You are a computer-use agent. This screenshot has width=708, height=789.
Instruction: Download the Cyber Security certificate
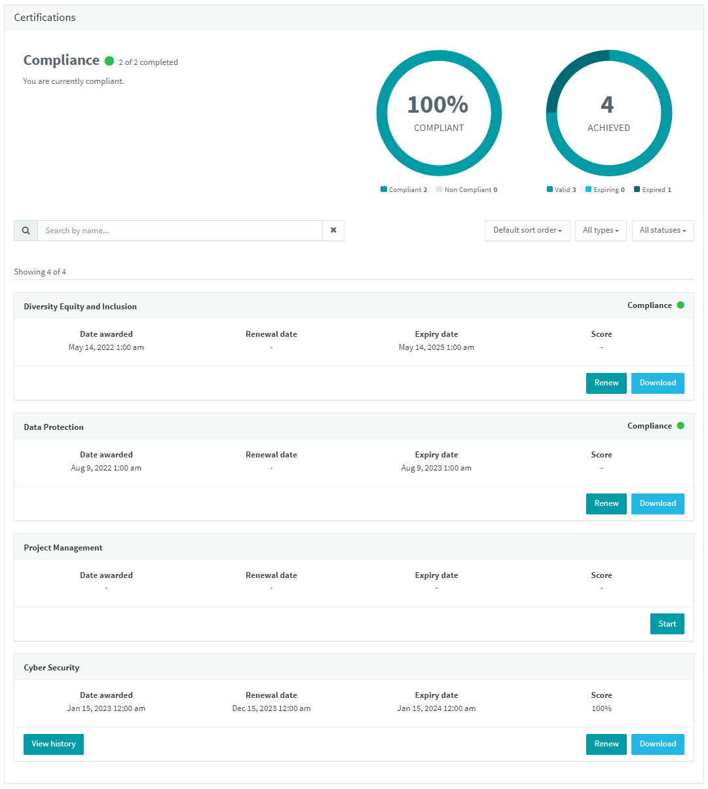tap(658, 744)
